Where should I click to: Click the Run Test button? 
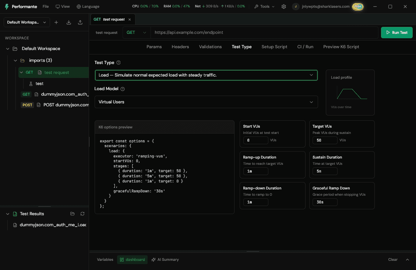pyautogui.click(x=396, y=32)
